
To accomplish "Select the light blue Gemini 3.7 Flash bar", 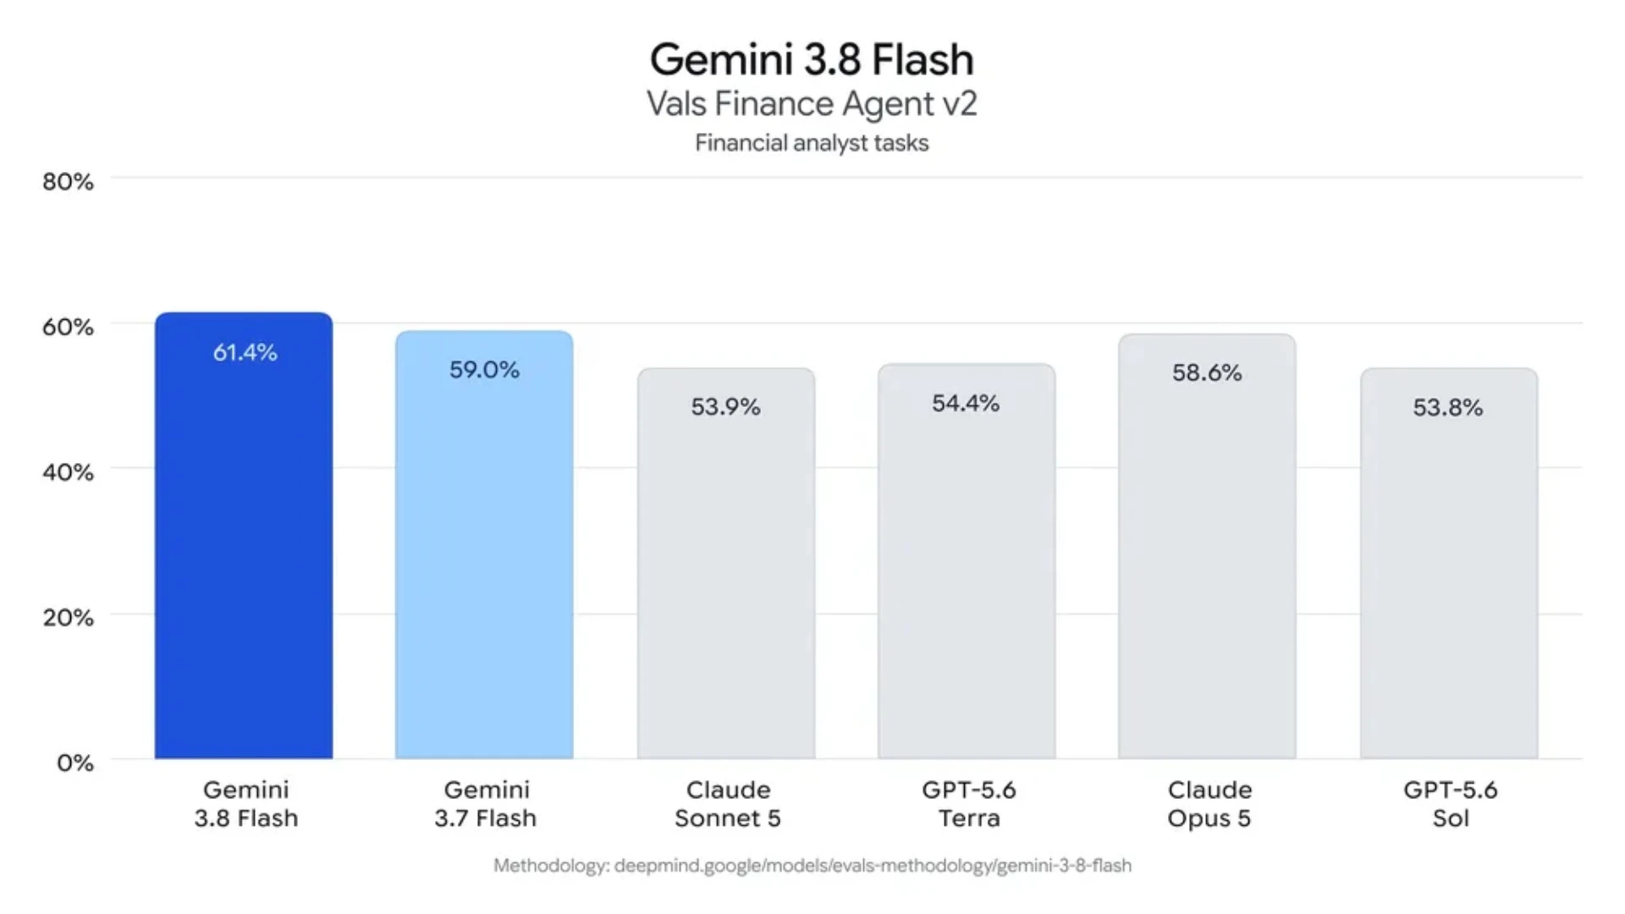I will point(484,545).
